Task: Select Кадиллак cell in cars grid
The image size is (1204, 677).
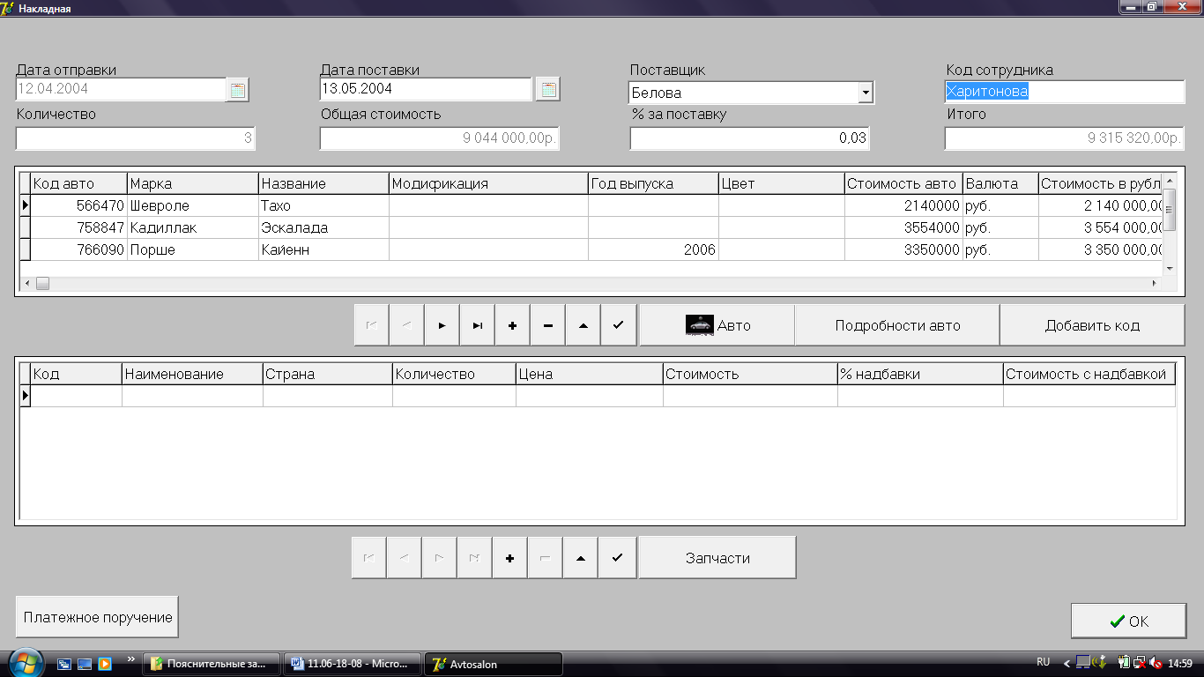Action: [193, 227]
